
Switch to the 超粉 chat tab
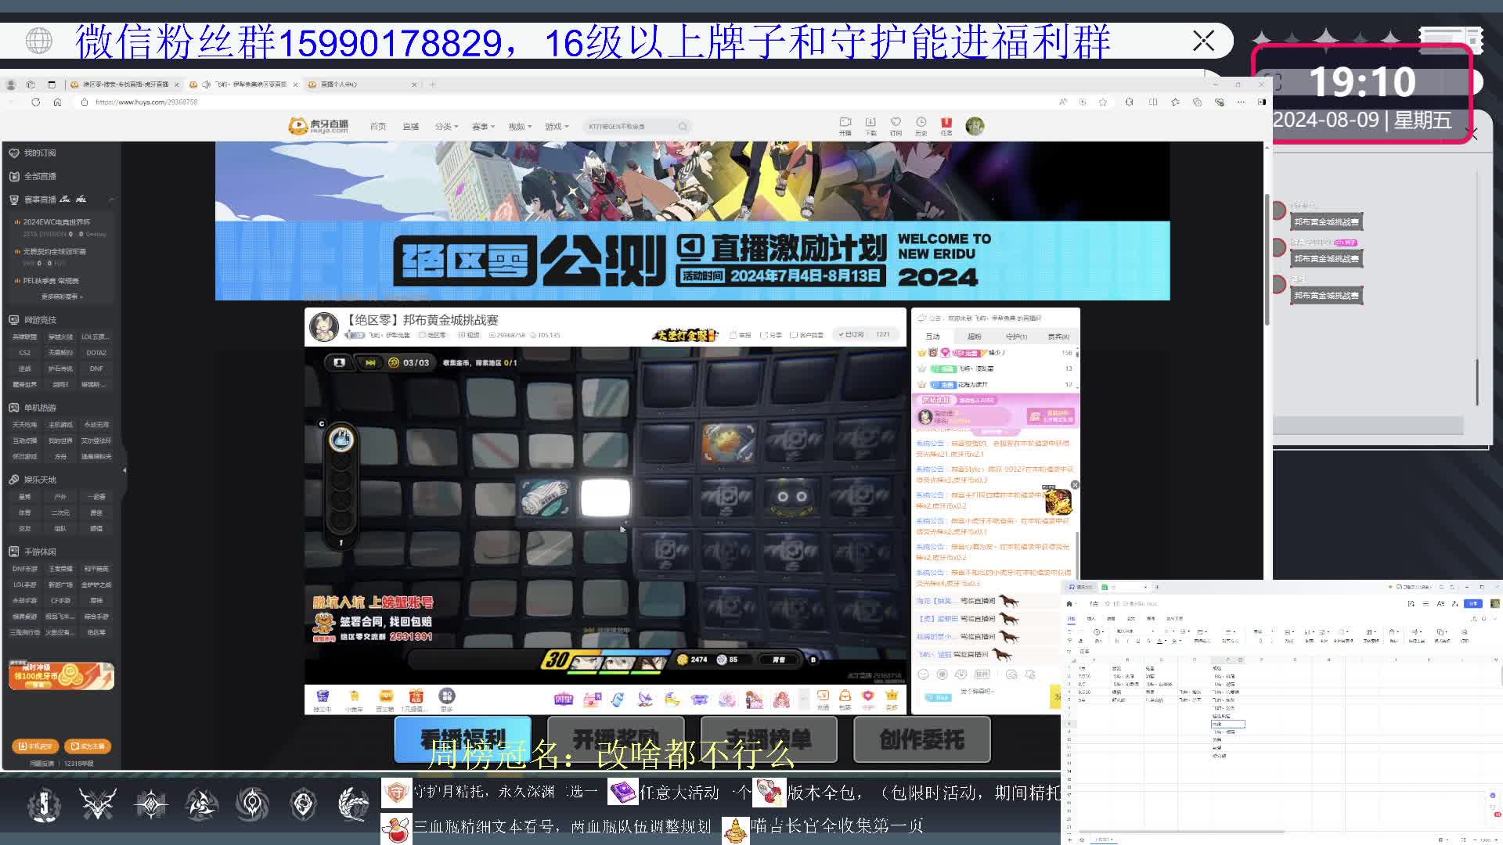[x=974, y=336]
